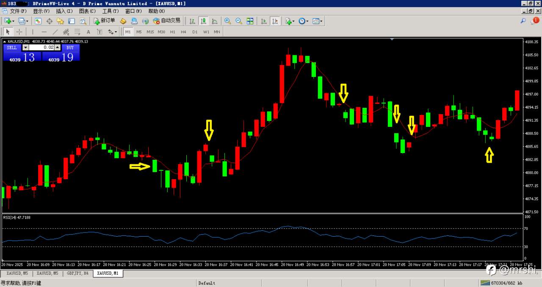This screenshot has height=287, width=542.
Task: Switch timeframe to W1
Action: [x=206, y=32]
